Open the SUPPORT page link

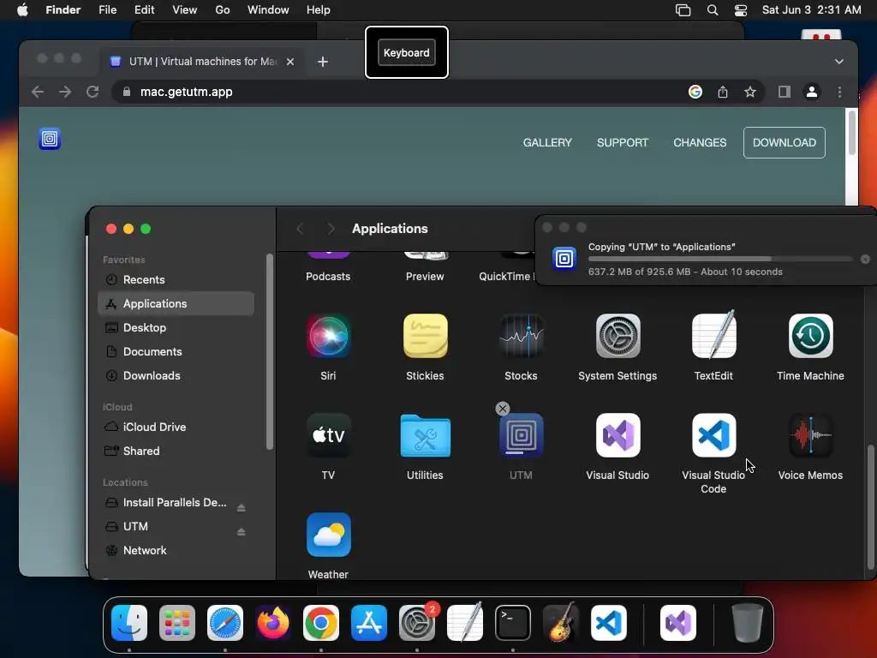(623, 143)
